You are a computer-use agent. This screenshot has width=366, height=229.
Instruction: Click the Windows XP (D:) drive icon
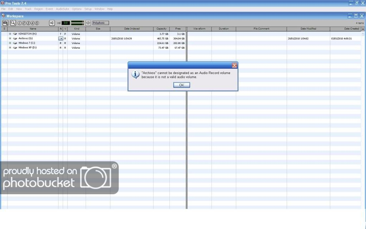point(15,48)
